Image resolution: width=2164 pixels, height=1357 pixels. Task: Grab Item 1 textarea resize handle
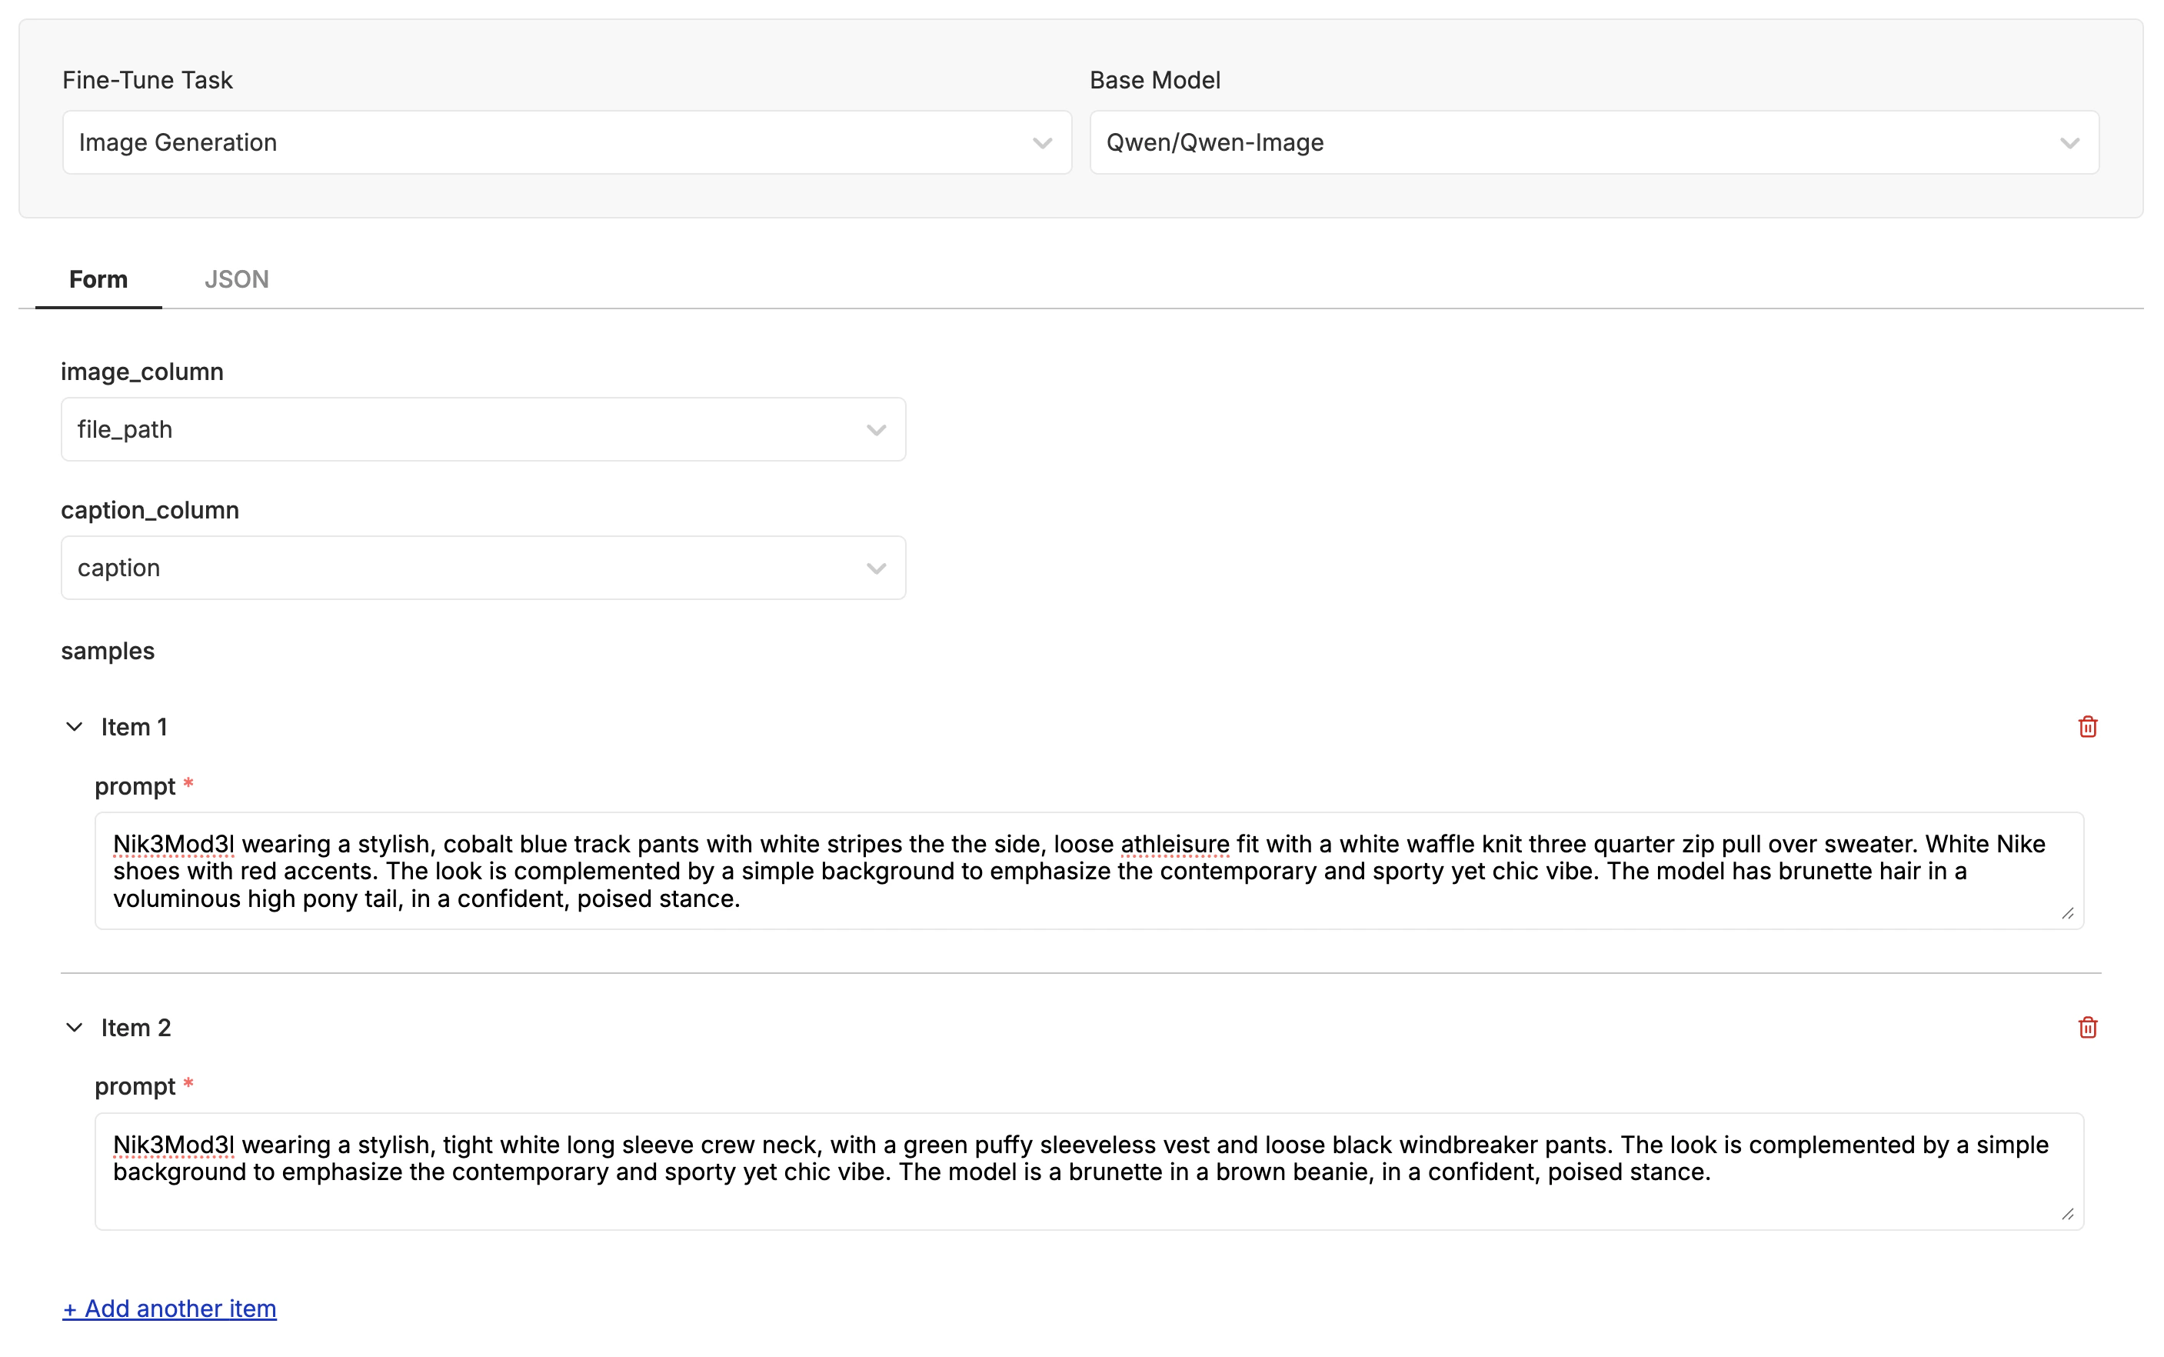coord(2067,914)
